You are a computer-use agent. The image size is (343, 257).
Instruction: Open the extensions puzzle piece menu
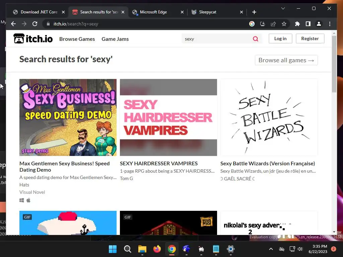pos(297,24)
